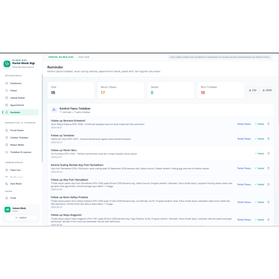Screen dimensions: 279x279
Task: Click the Appointment calendar-check icon
Action: 7,105
